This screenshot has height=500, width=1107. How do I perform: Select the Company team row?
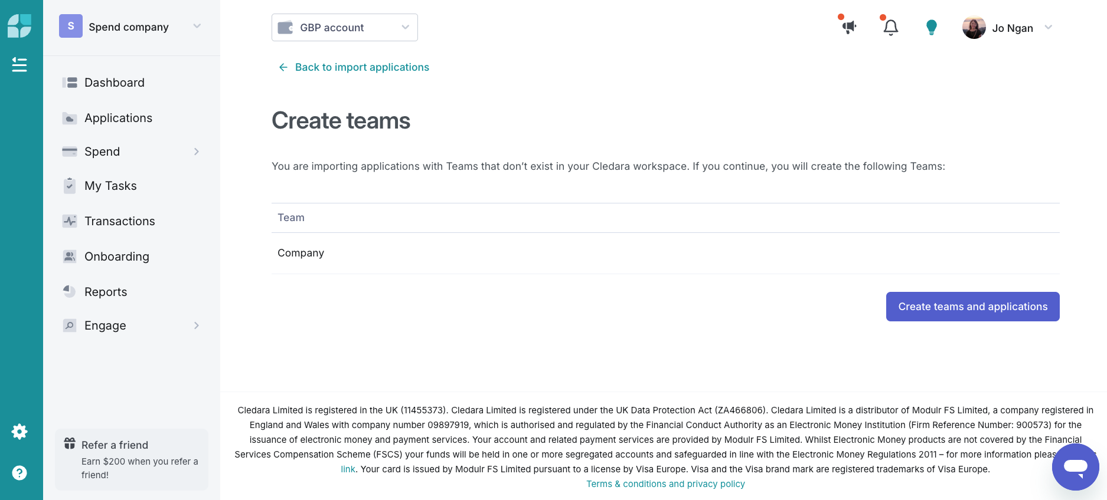click(665, 253)
